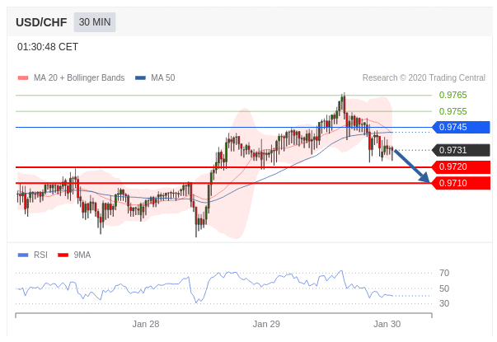Click the black 0.9731 current price tag
497x342 pixels.
tap(461, 150)
